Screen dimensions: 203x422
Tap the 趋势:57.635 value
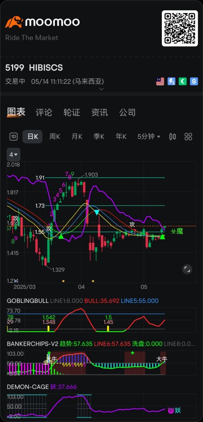[x=76, y=344]
